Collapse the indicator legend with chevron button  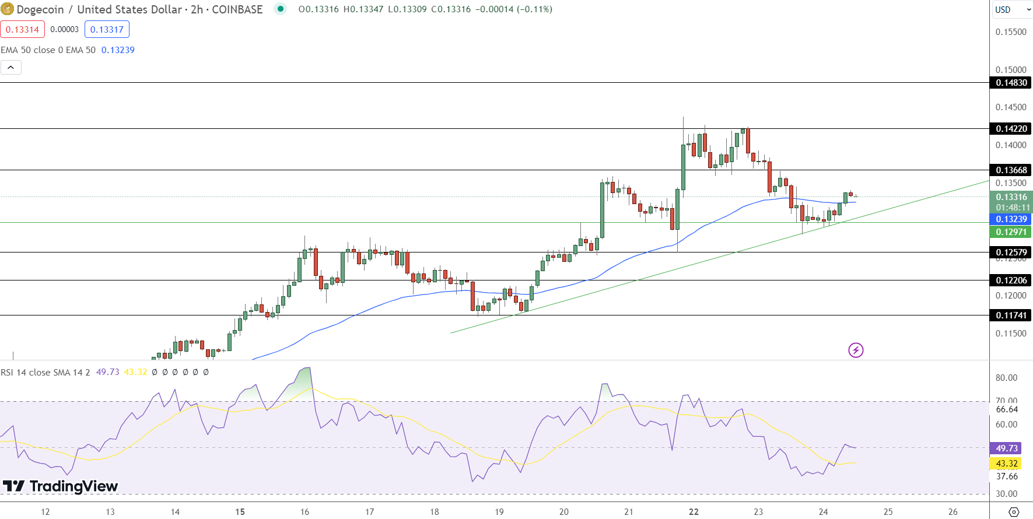11,68
